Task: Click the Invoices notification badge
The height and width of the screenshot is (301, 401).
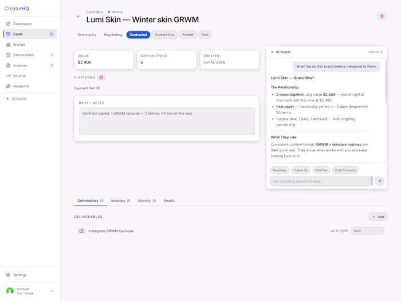Action: (52, 65)
